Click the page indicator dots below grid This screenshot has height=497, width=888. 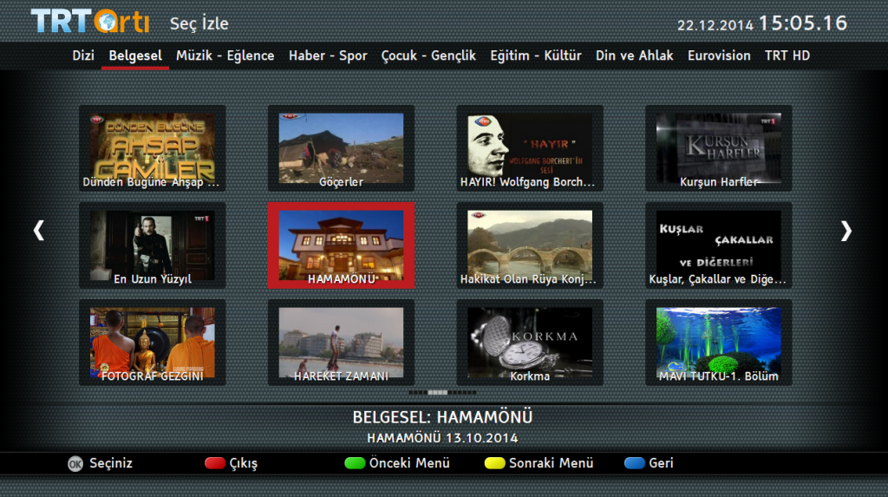442,392
